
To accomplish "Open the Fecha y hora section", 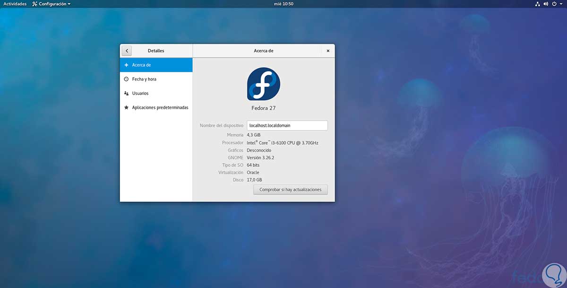I will point(156,79).
